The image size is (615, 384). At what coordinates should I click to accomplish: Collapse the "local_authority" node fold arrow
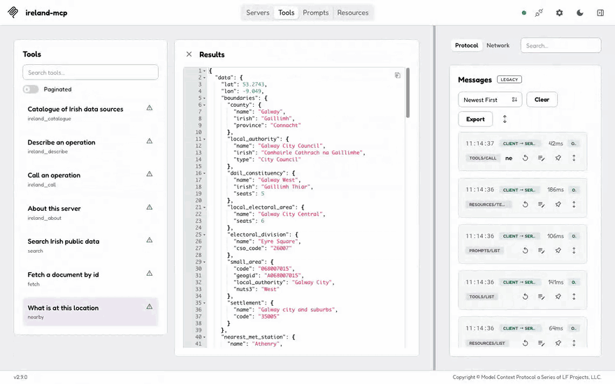pyautogui.click(x=204, y=139)
